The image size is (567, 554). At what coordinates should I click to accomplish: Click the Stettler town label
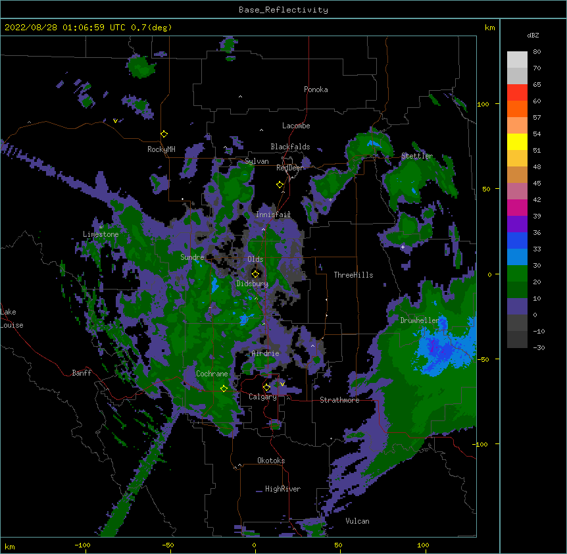tap(417, 156)
